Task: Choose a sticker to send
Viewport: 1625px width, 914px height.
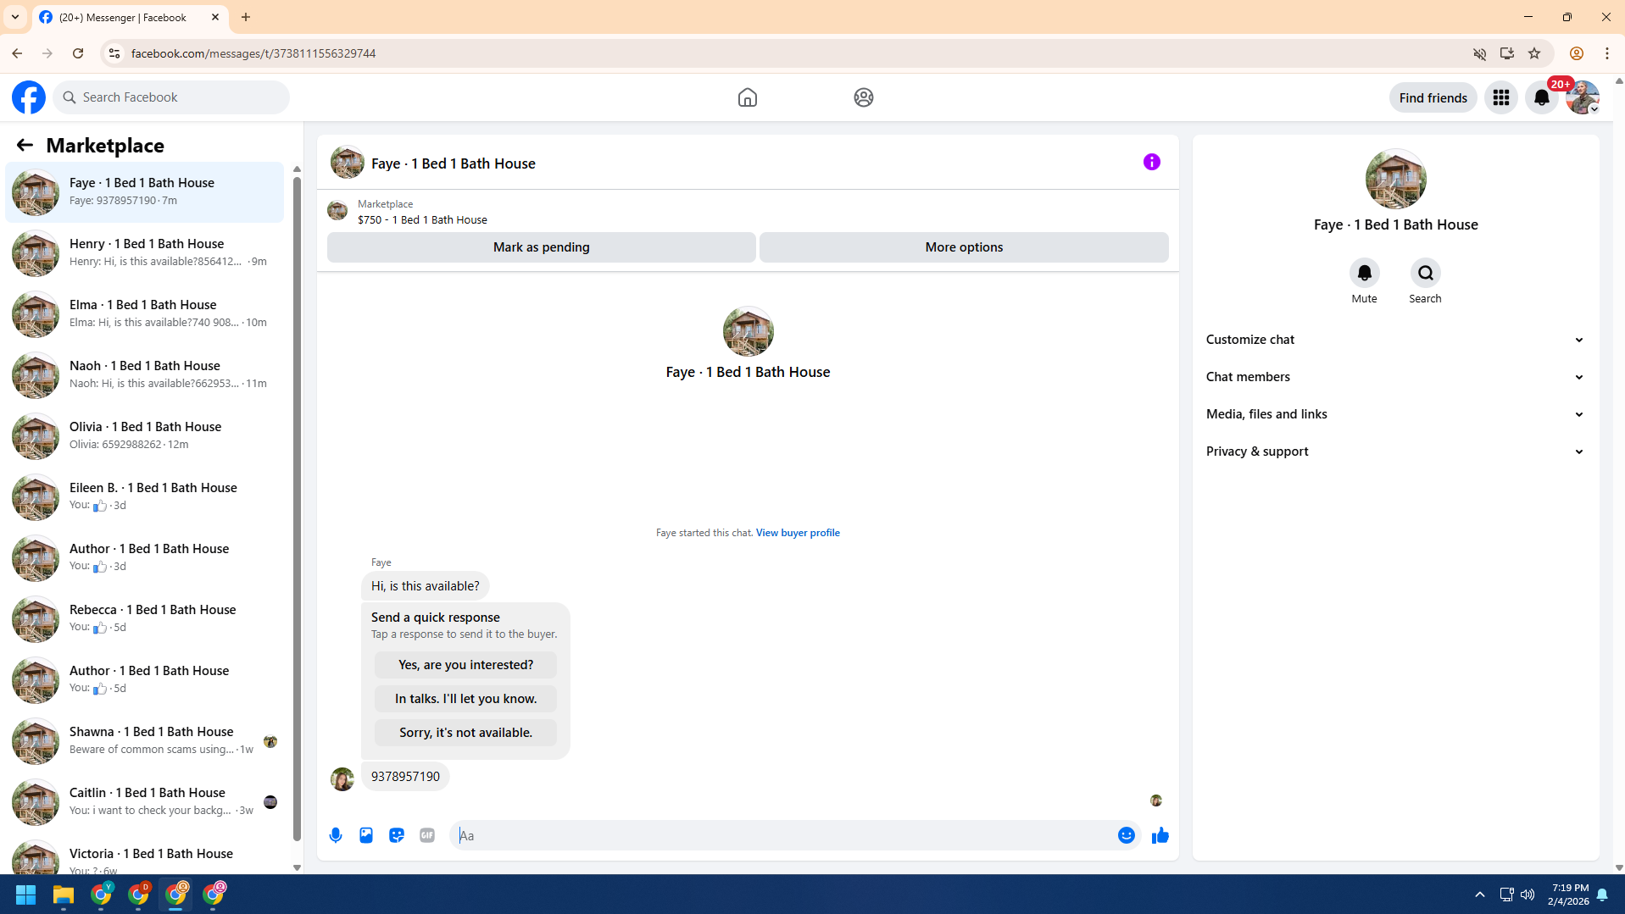Action: tap(397, 835)
